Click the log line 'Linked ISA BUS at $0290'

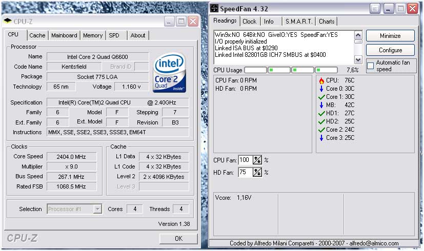click(x=246, y=48)
